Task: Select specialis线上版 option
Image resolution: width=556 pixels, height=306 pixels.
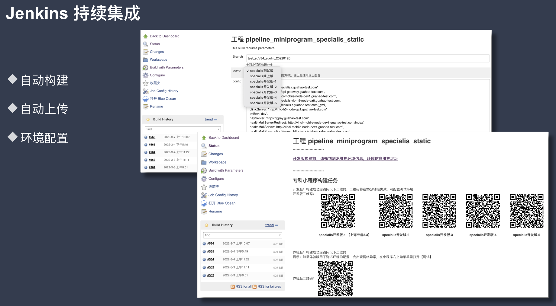Action: click(x=261, y=76)
